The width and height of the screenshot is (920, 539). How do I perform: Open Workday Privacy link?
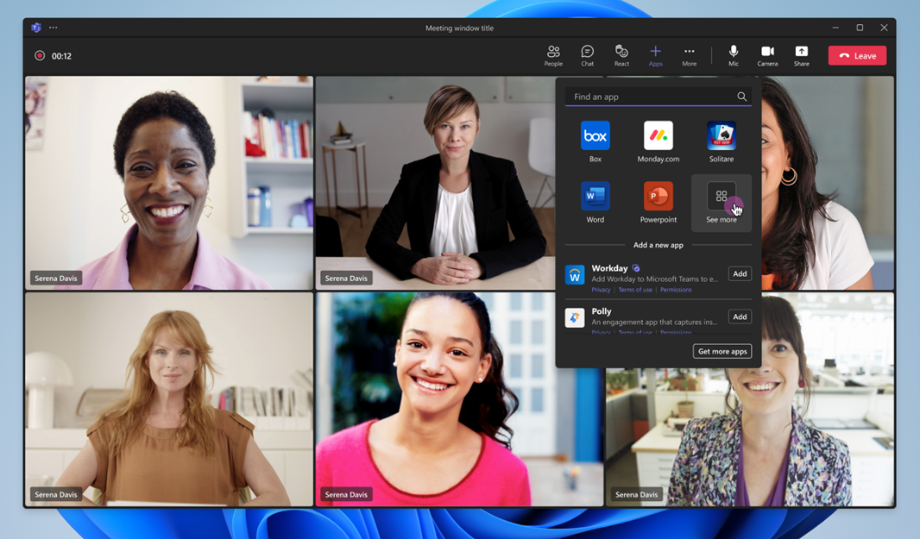[x=601, y=290]
